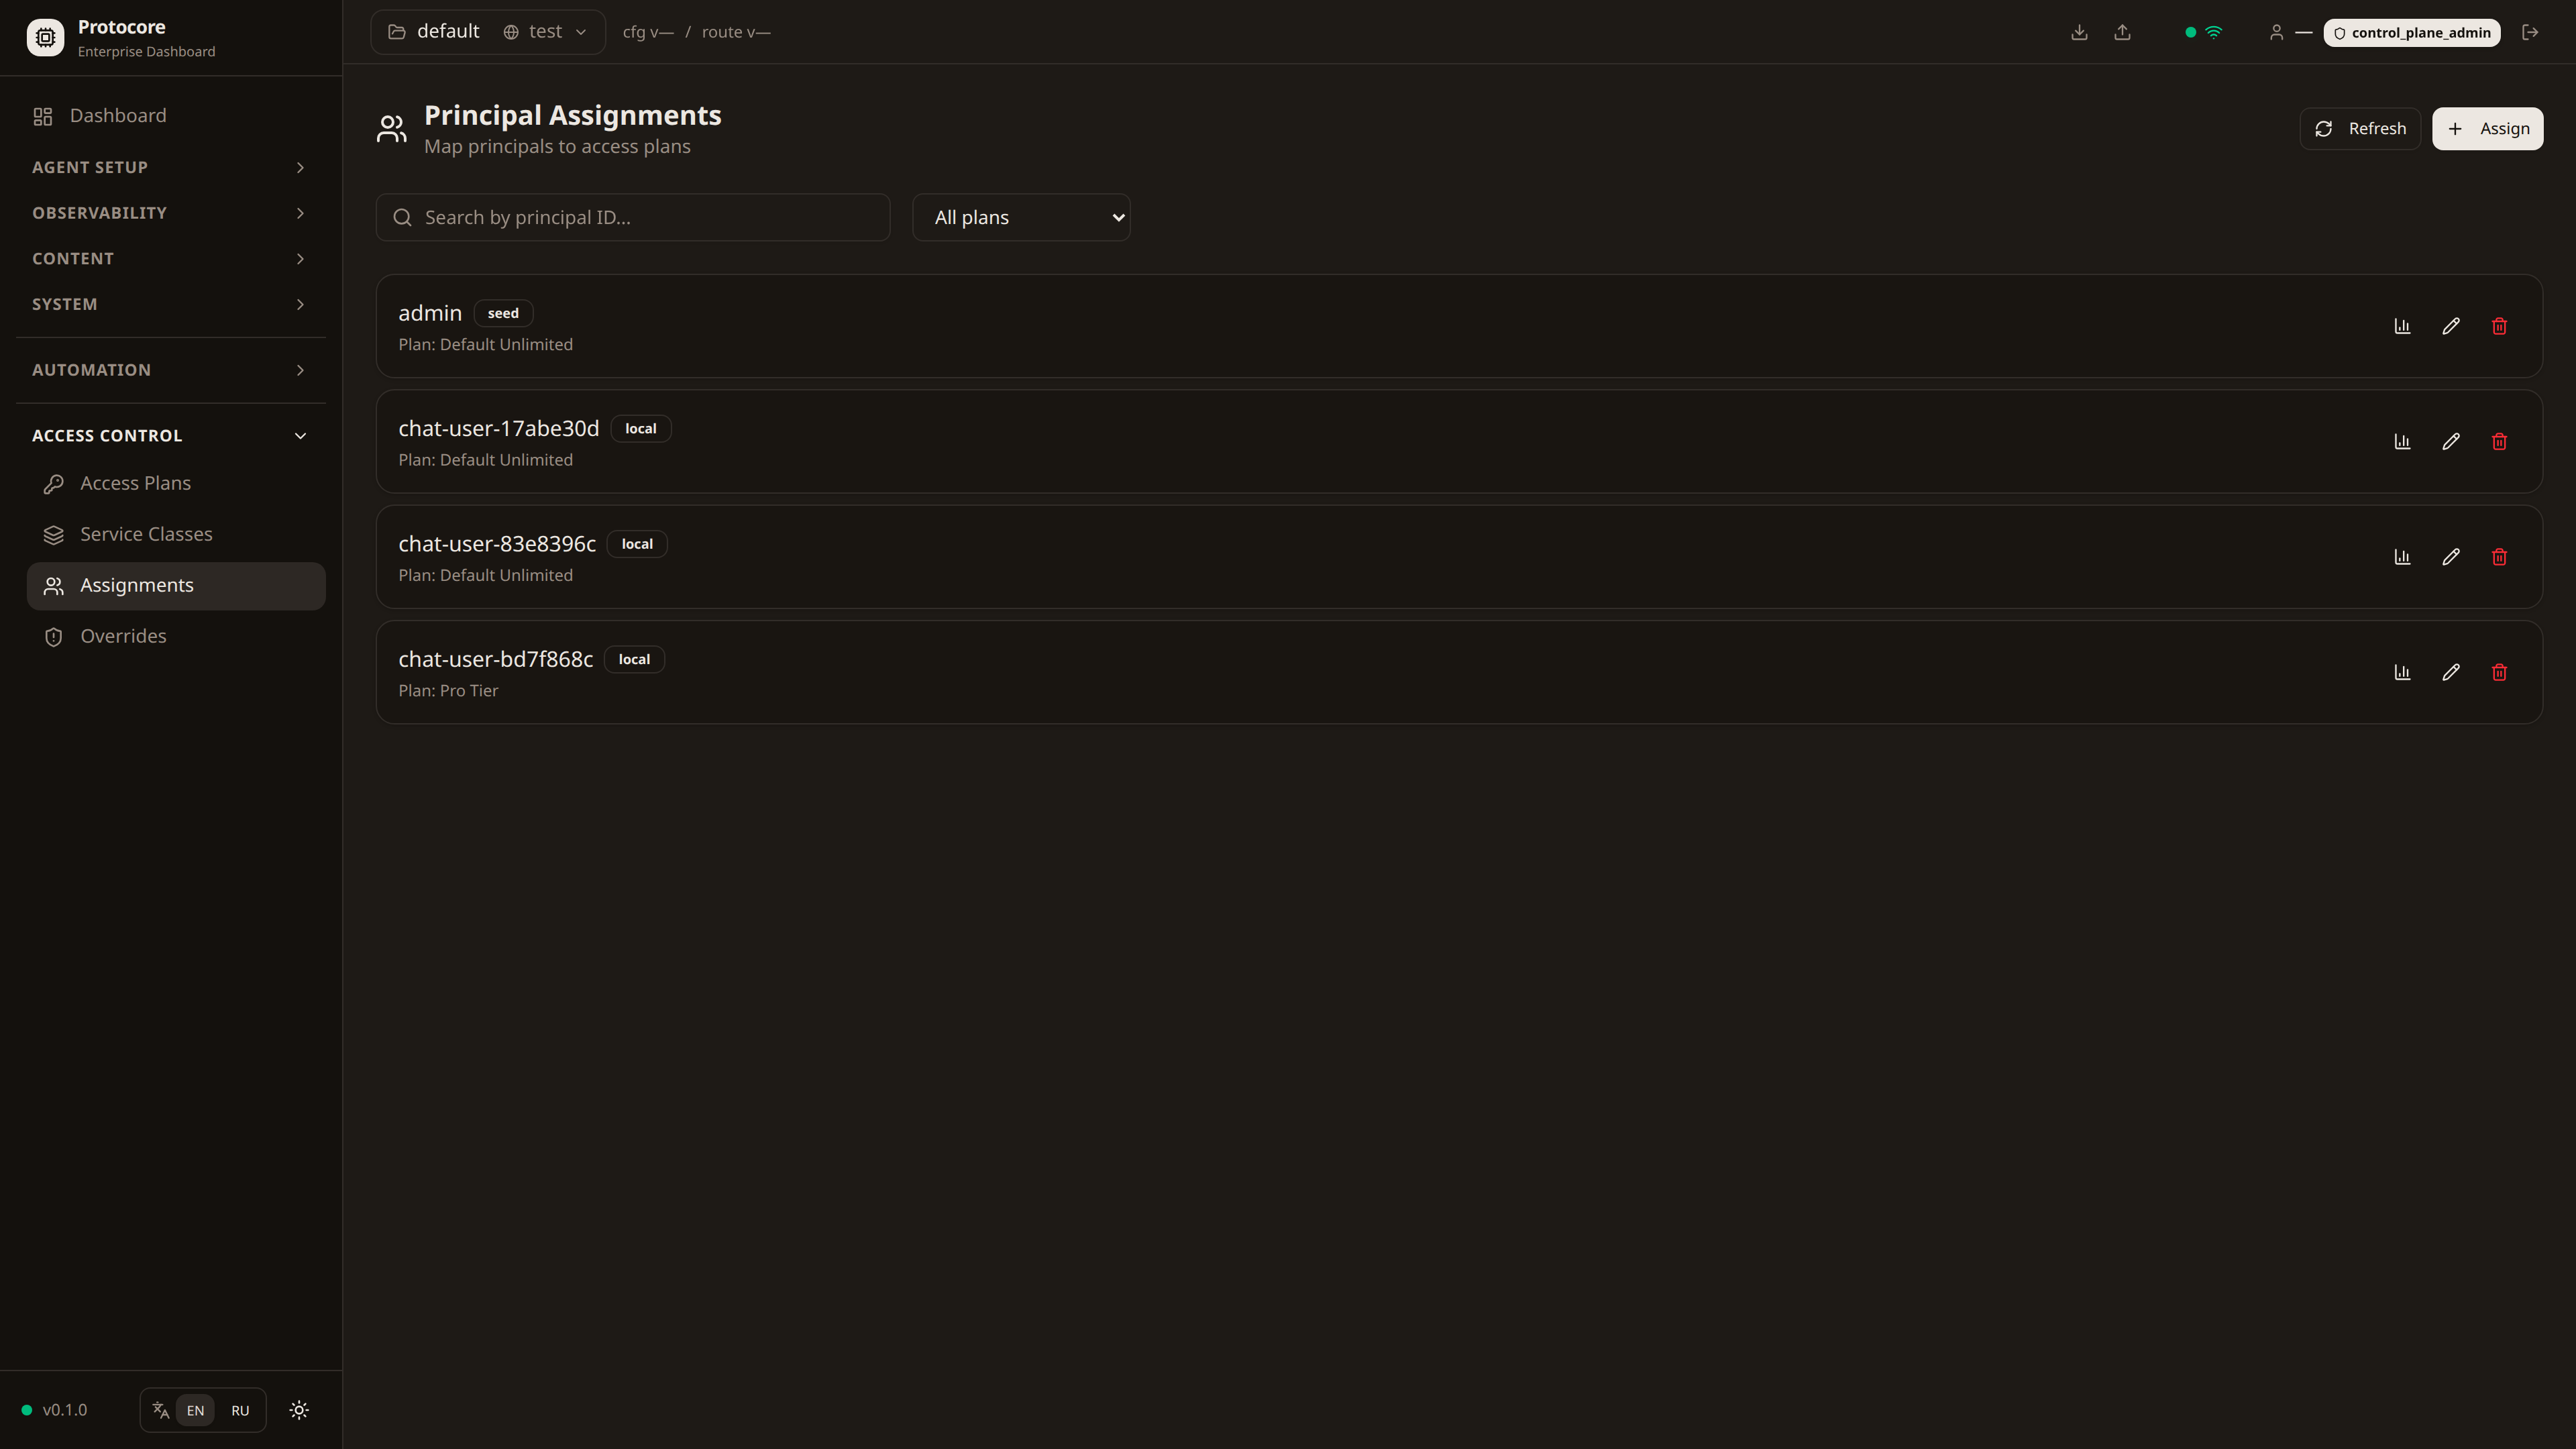
Task: Go to Overrides page
Action: [x=123, y=636]
